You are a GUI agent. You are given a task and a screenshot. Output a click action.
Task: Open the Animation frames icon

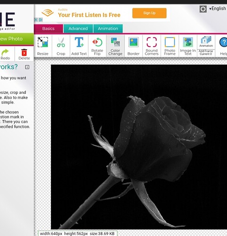click(206, 42)
